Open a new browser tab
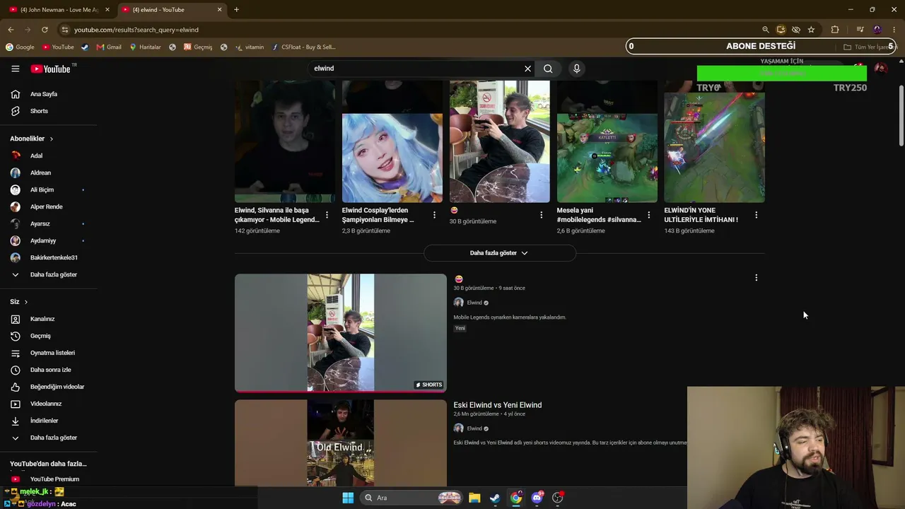The image size is (905, 509). pos(236,10)
